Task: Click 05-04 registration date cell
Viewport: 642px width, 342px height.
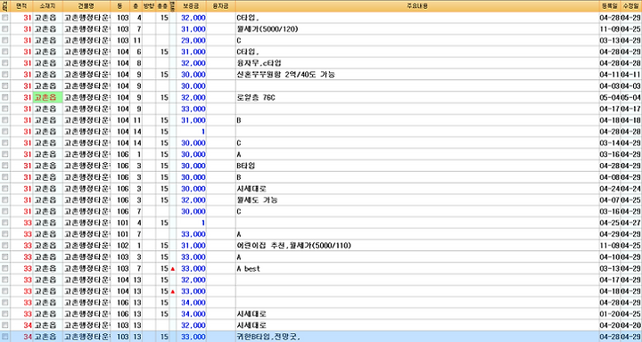Action: tap(610, 98)
